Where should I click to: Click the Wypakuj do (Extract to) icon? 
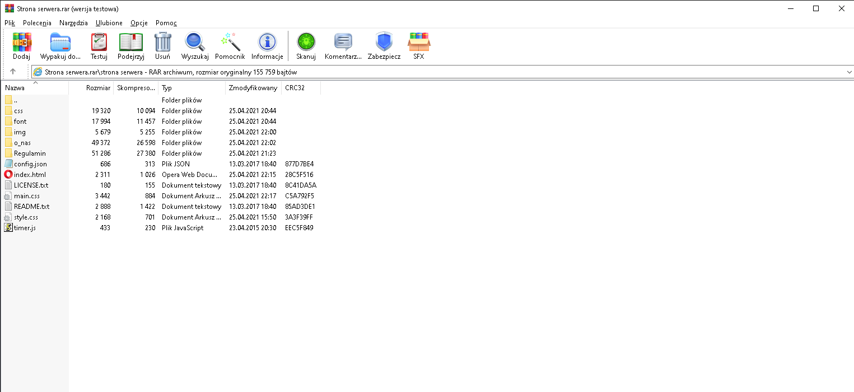[60, 43]
